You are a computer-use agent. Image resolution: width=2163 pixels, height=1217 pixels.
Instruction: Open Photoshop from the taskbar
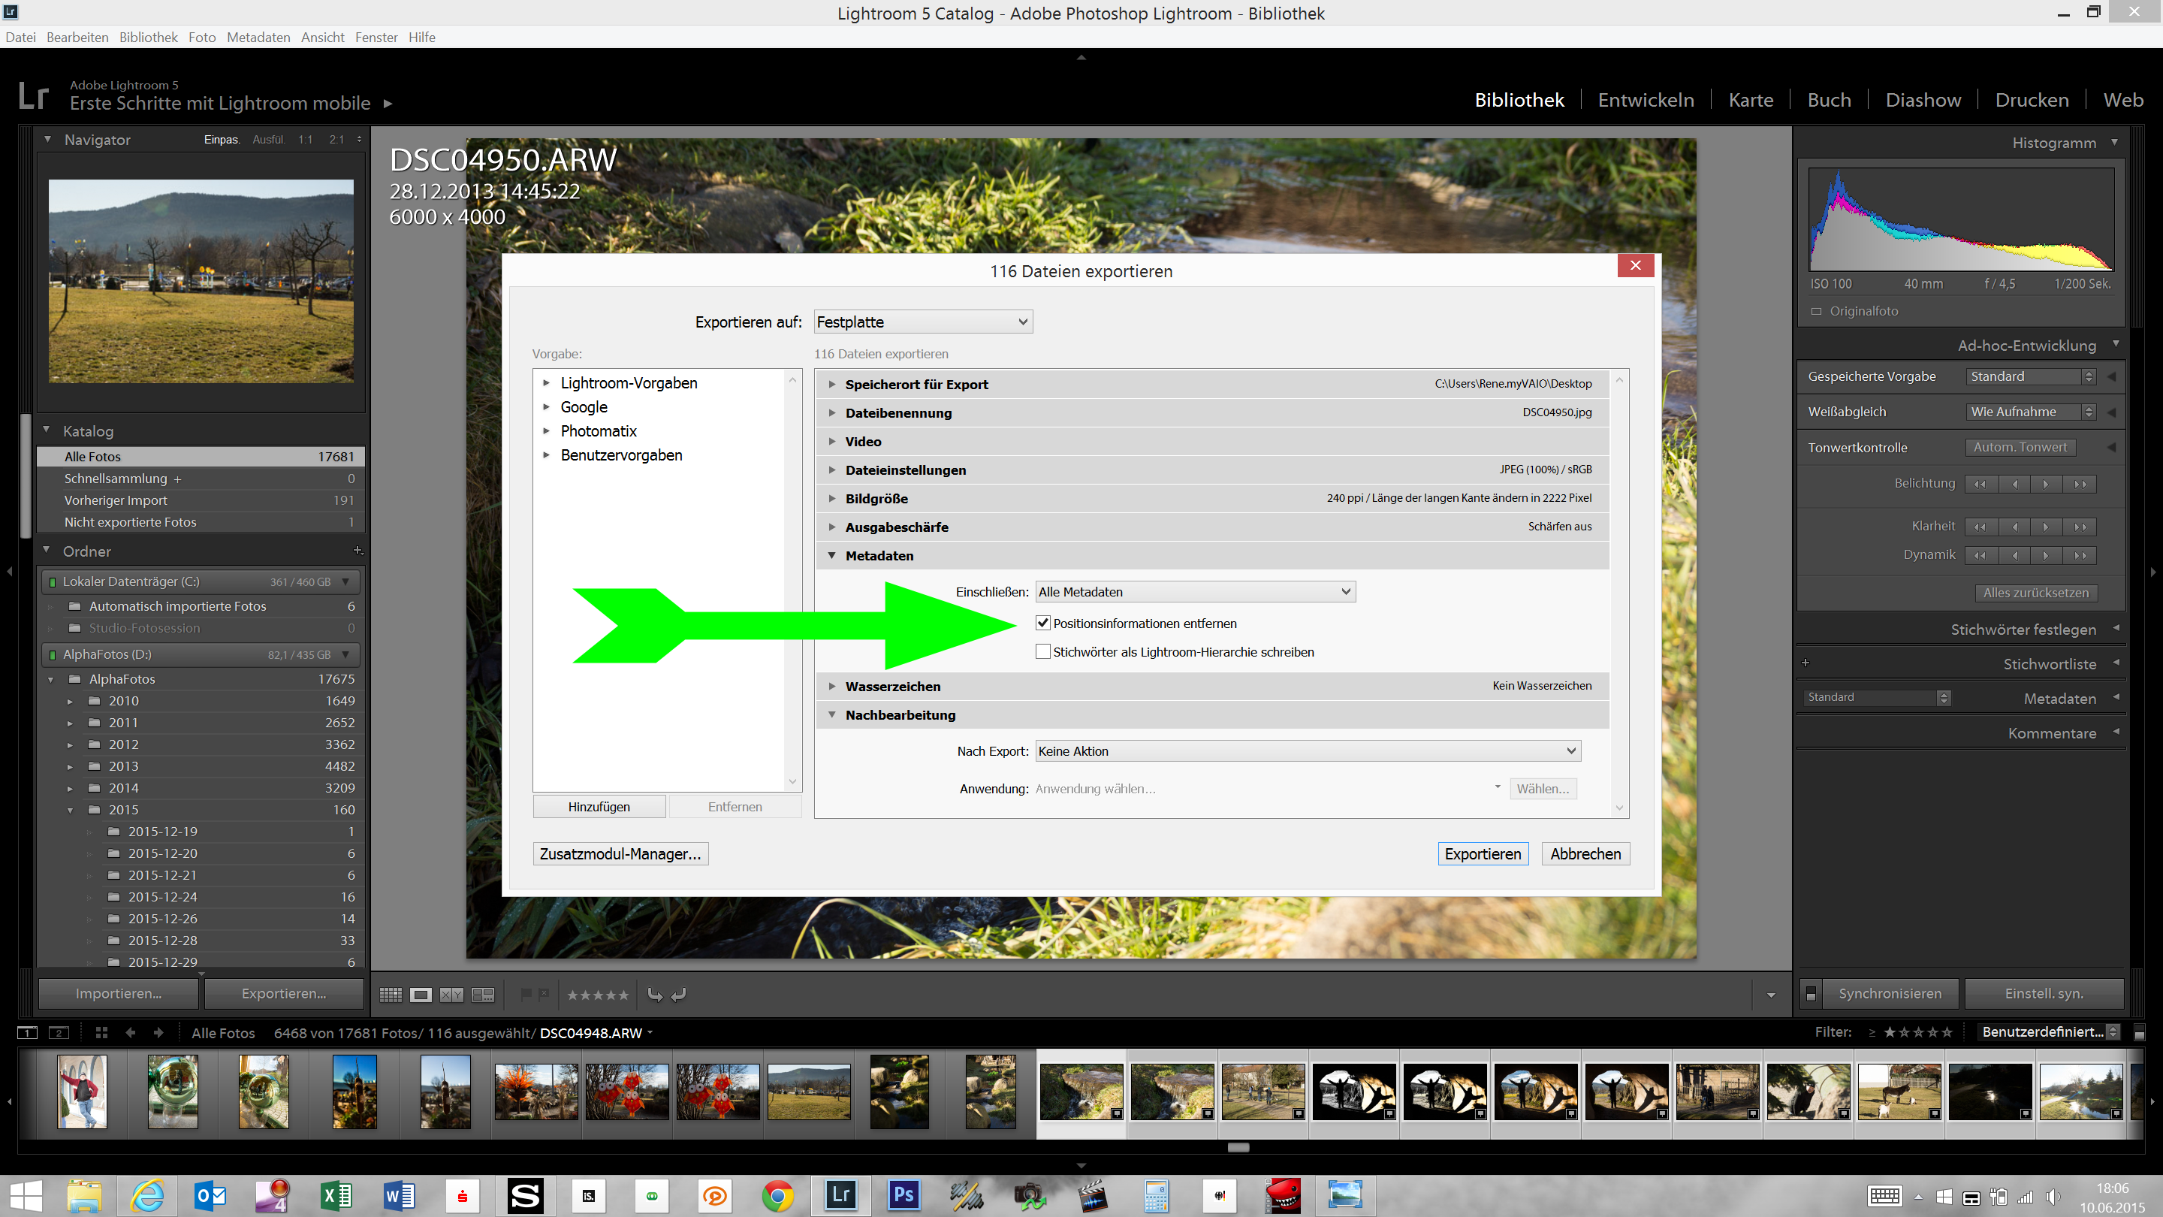tap(903, 1195)
